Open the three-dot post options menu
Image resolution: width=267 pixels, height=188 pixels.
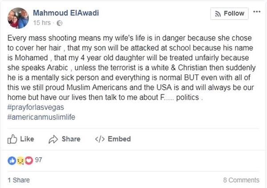pyautogui.click(x=257, y=12)
